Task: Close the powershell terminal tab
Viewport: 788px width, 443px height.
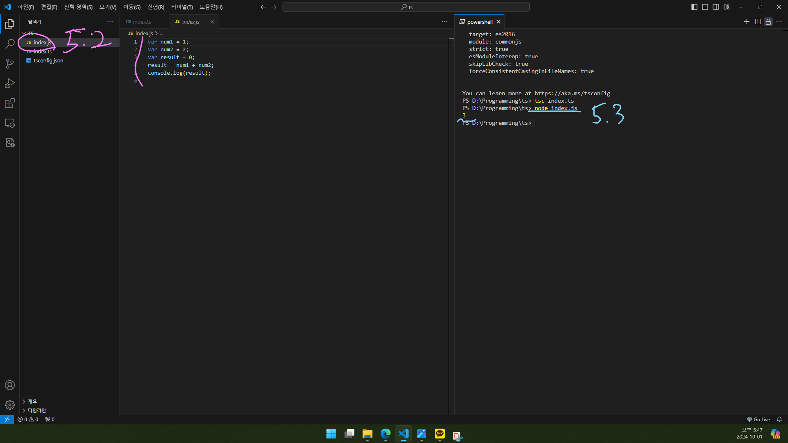Action: (x=499, y=22)
